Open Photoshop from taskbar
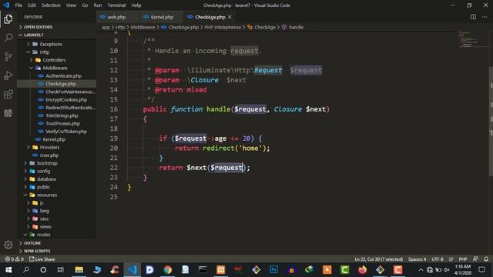 point(274,270)
